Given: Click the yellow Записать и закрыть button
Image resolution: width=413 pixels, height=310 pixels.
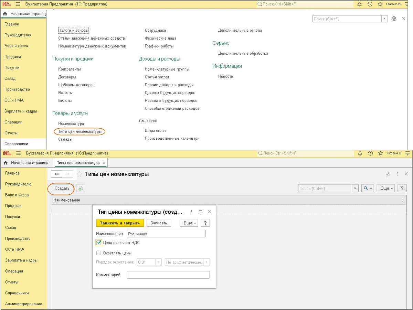Looking at the screenshot, I should click(x=120, y=223).
